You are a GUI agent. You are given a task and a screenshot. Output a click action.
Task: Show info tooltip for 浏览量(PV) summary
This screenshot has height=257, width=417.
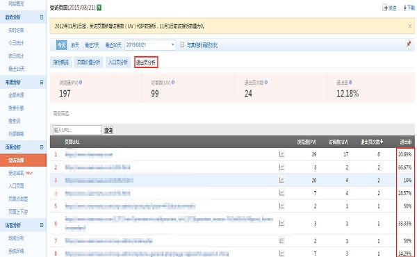pos(81,83)
